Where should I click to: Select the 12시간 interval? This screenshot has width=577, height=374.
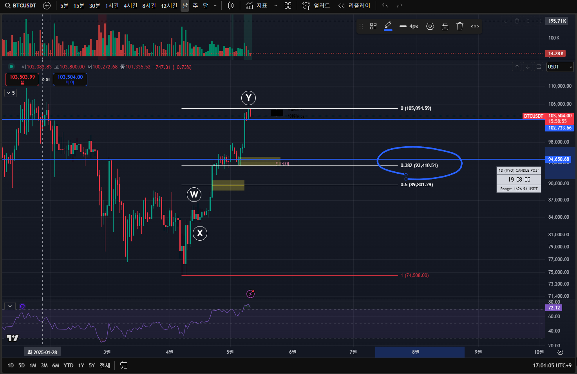(169, 5)
